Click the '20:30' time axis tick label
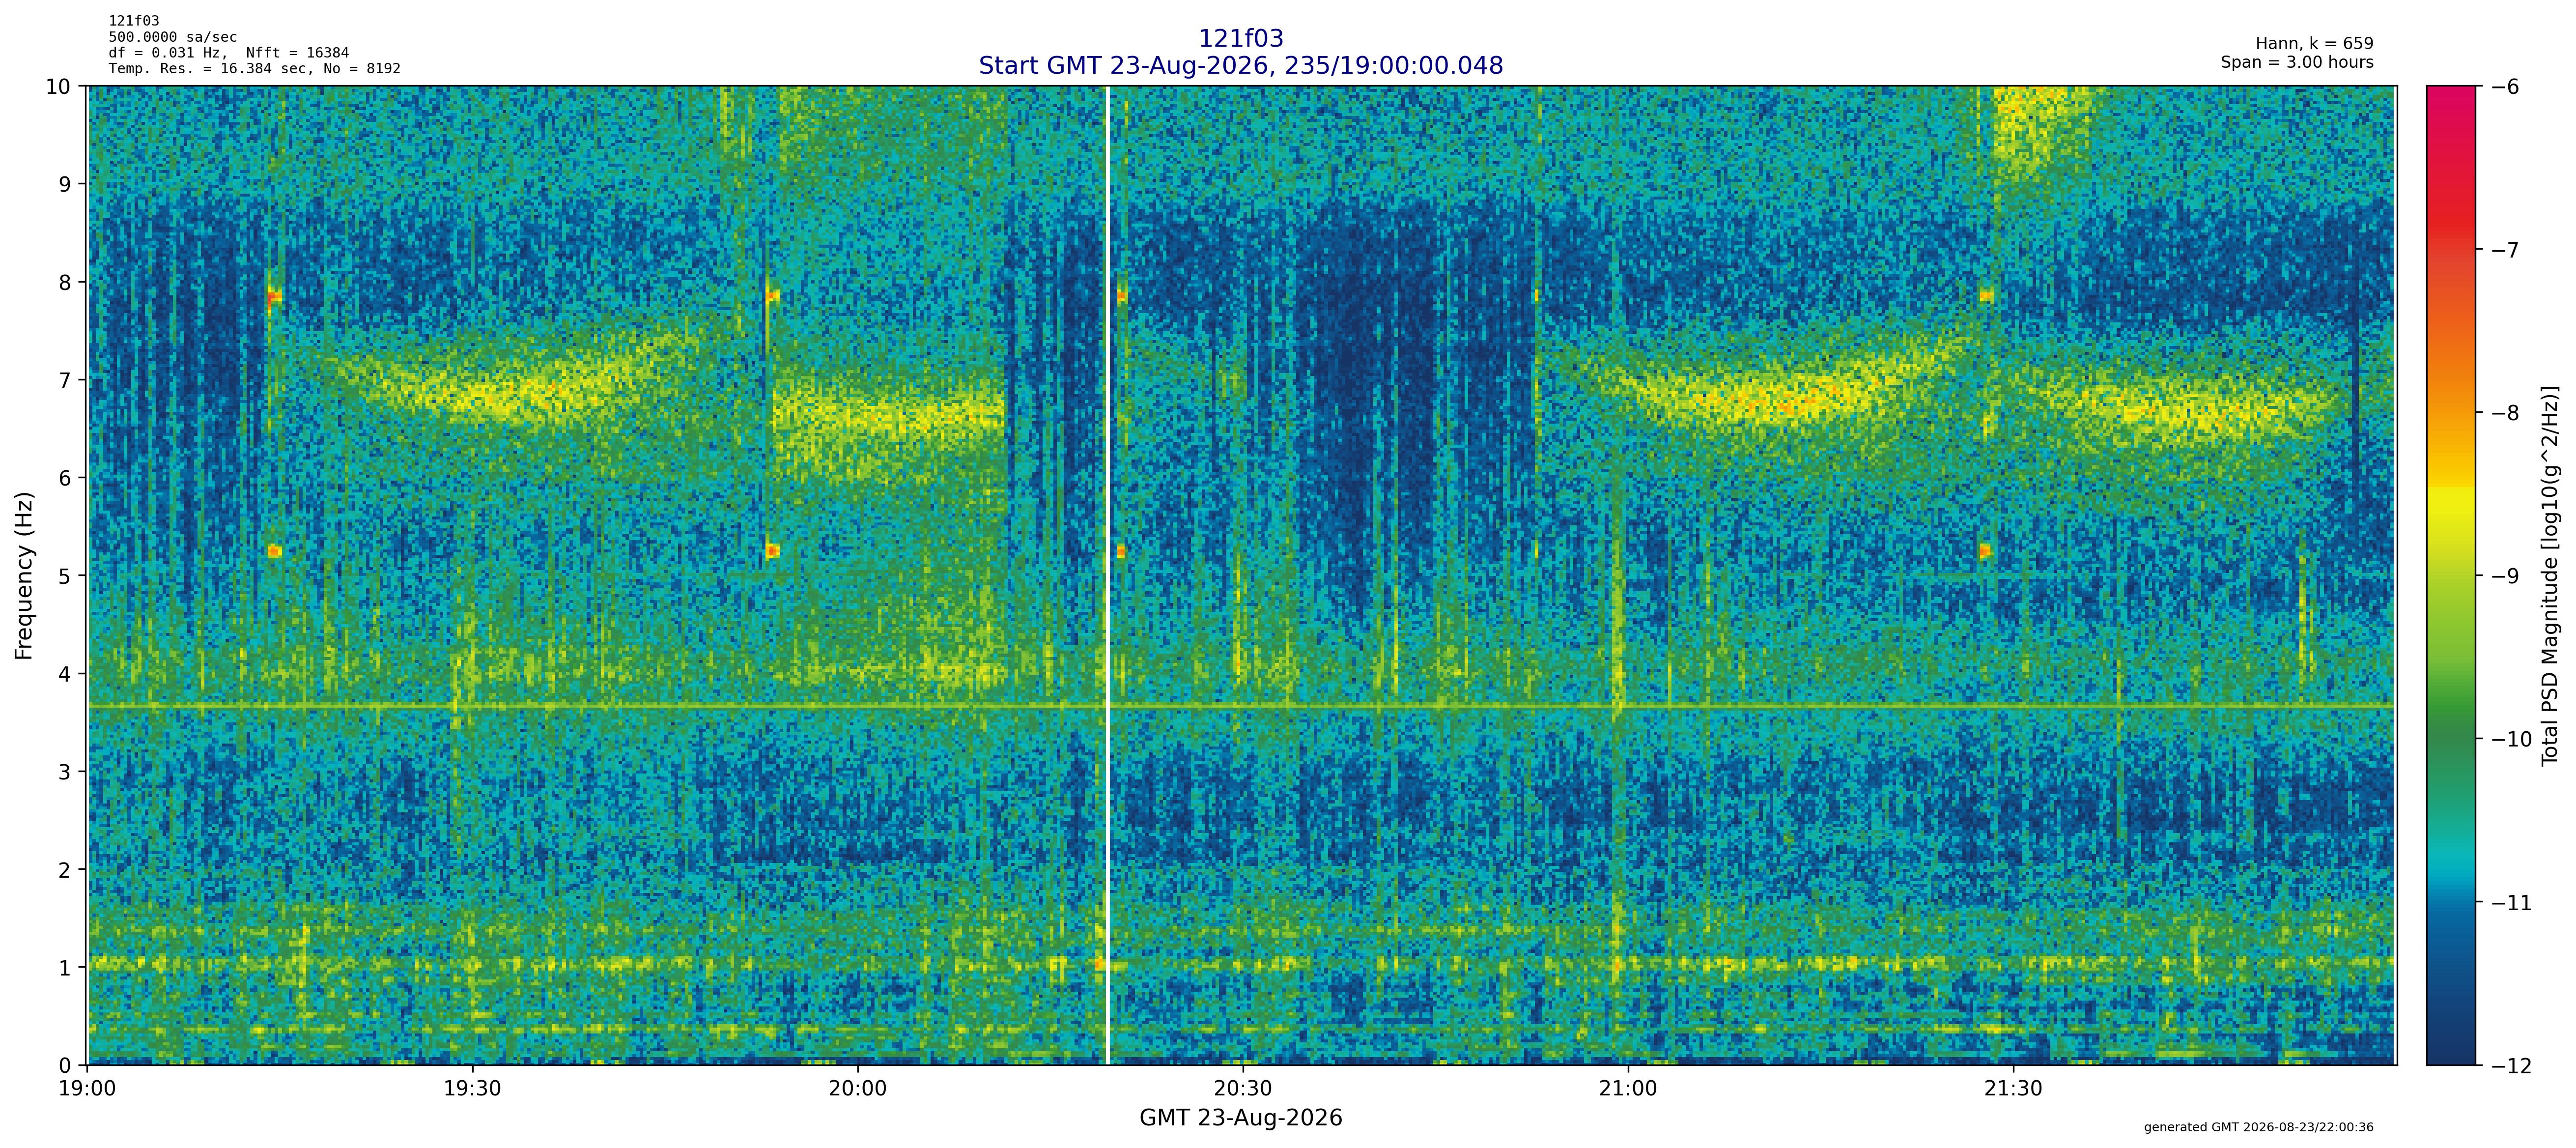This screenshot has height=1148, width=2576. pyautogui.click(x=1243, y=1089)
